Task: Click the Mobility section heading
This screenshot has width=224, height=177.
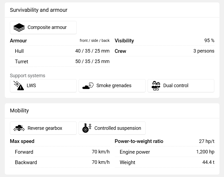Action: coord(19,110)
